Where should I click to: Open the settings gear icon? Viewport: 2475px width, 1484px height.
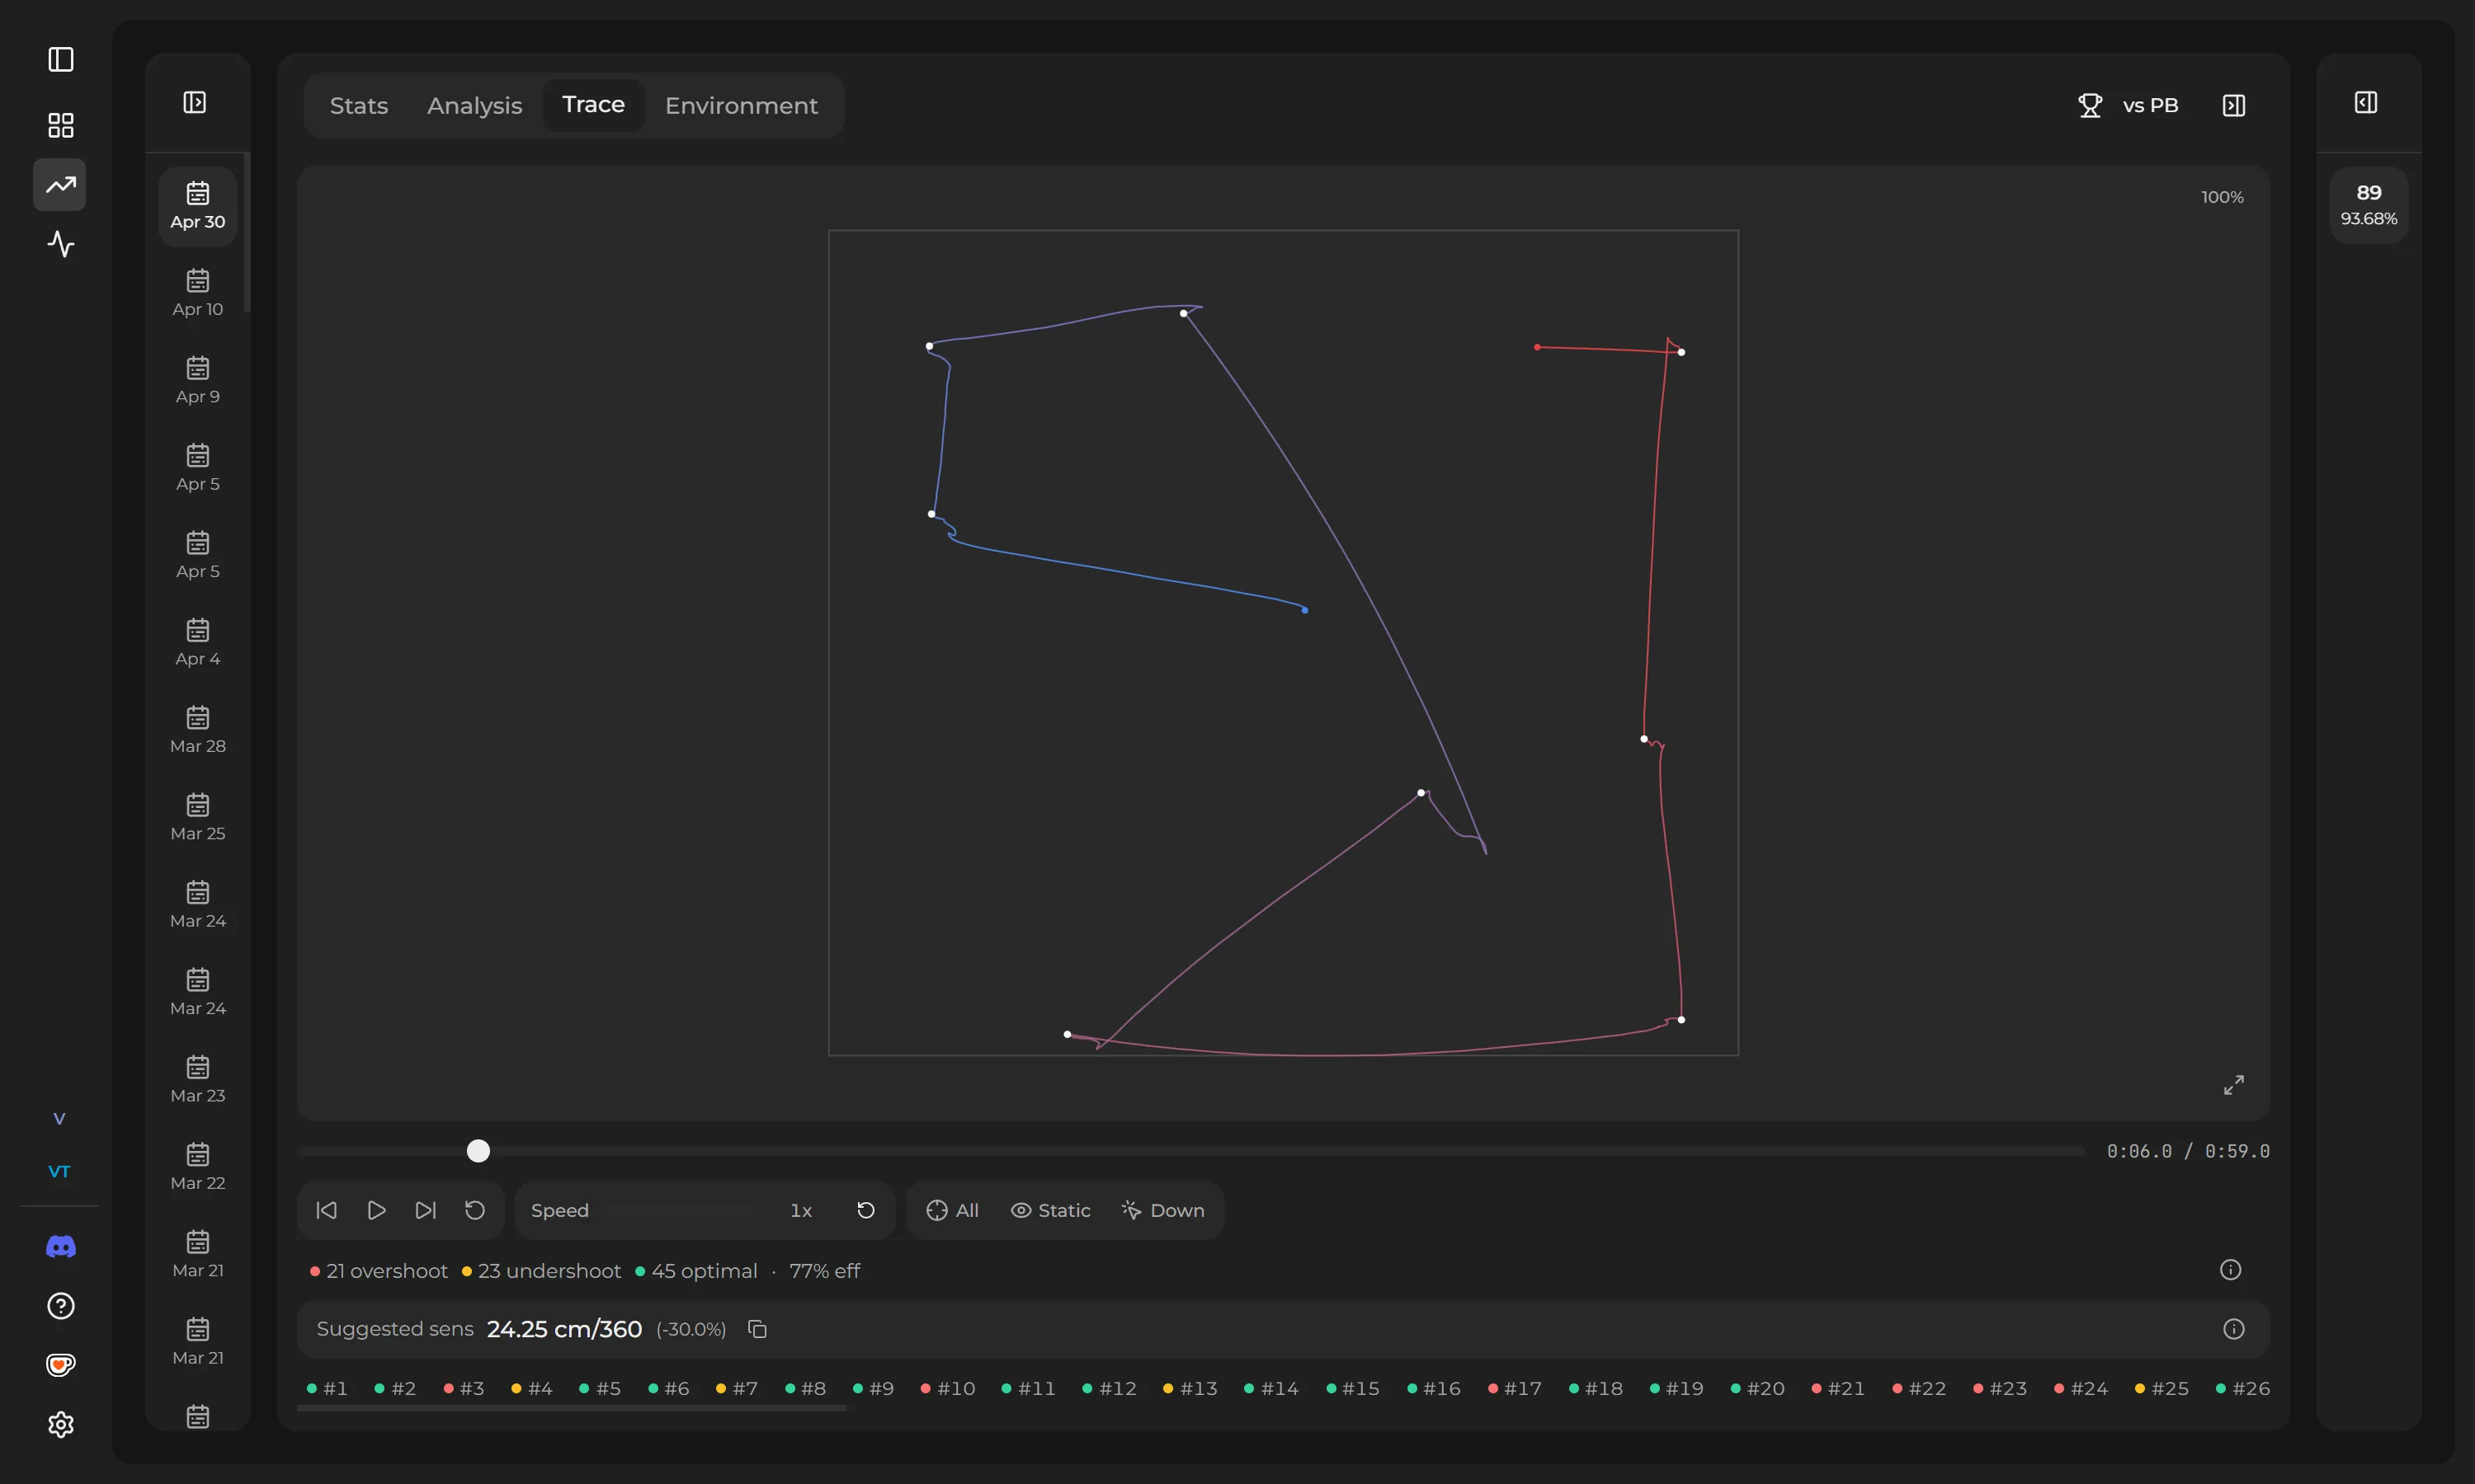(61, 1424)
